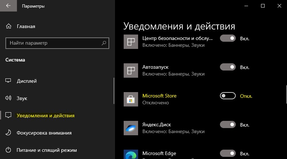This screenshot has height=159, width=287.
Task: Click Включено: Баннеры, Звуки under Яндекс.Диск
Action: [173, 131]
